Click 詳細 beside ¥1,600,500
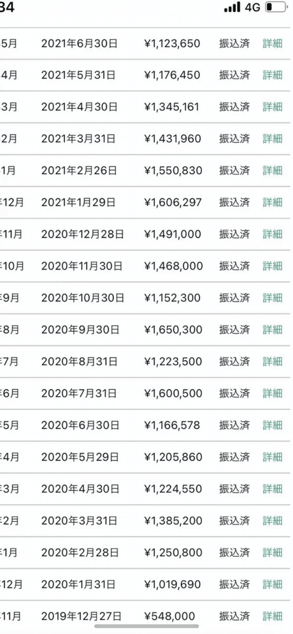 (272, 393)
